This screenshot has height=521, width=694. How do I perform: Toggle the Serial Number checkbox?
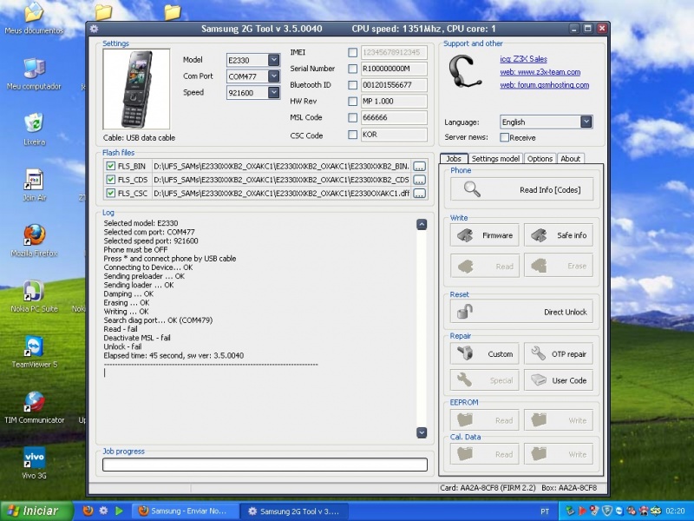pos(353,69)
